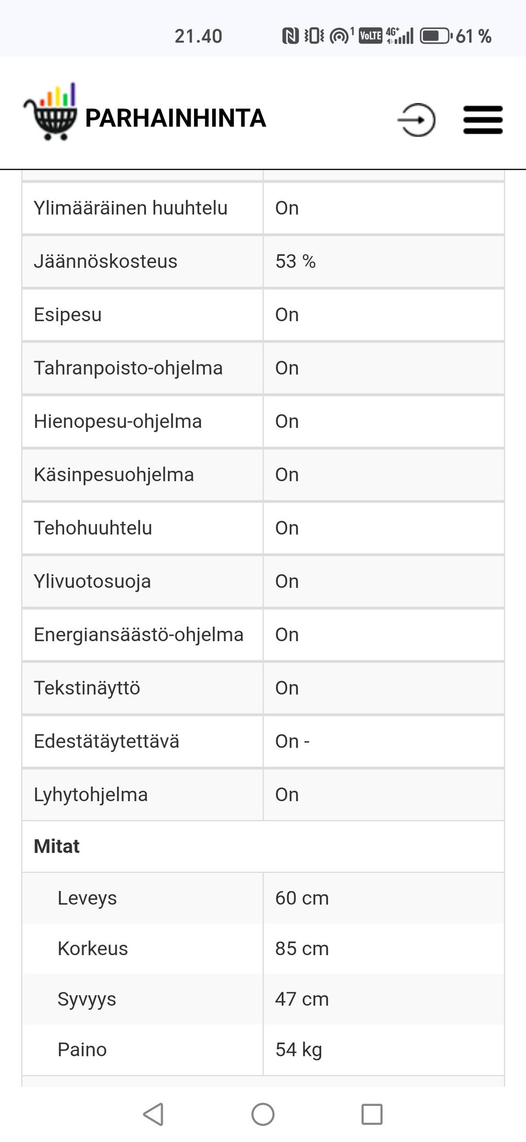Select the Ylivuotosuoja row label
The width and height of the screenshot is (526, 1142).
[x=92, y=581]
